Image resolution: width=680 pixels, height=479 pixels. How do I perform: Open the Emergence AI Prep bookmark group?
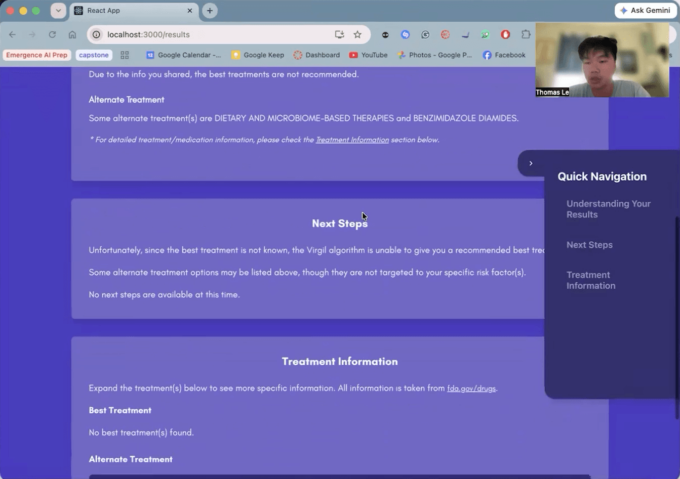(x=36, y=55)
